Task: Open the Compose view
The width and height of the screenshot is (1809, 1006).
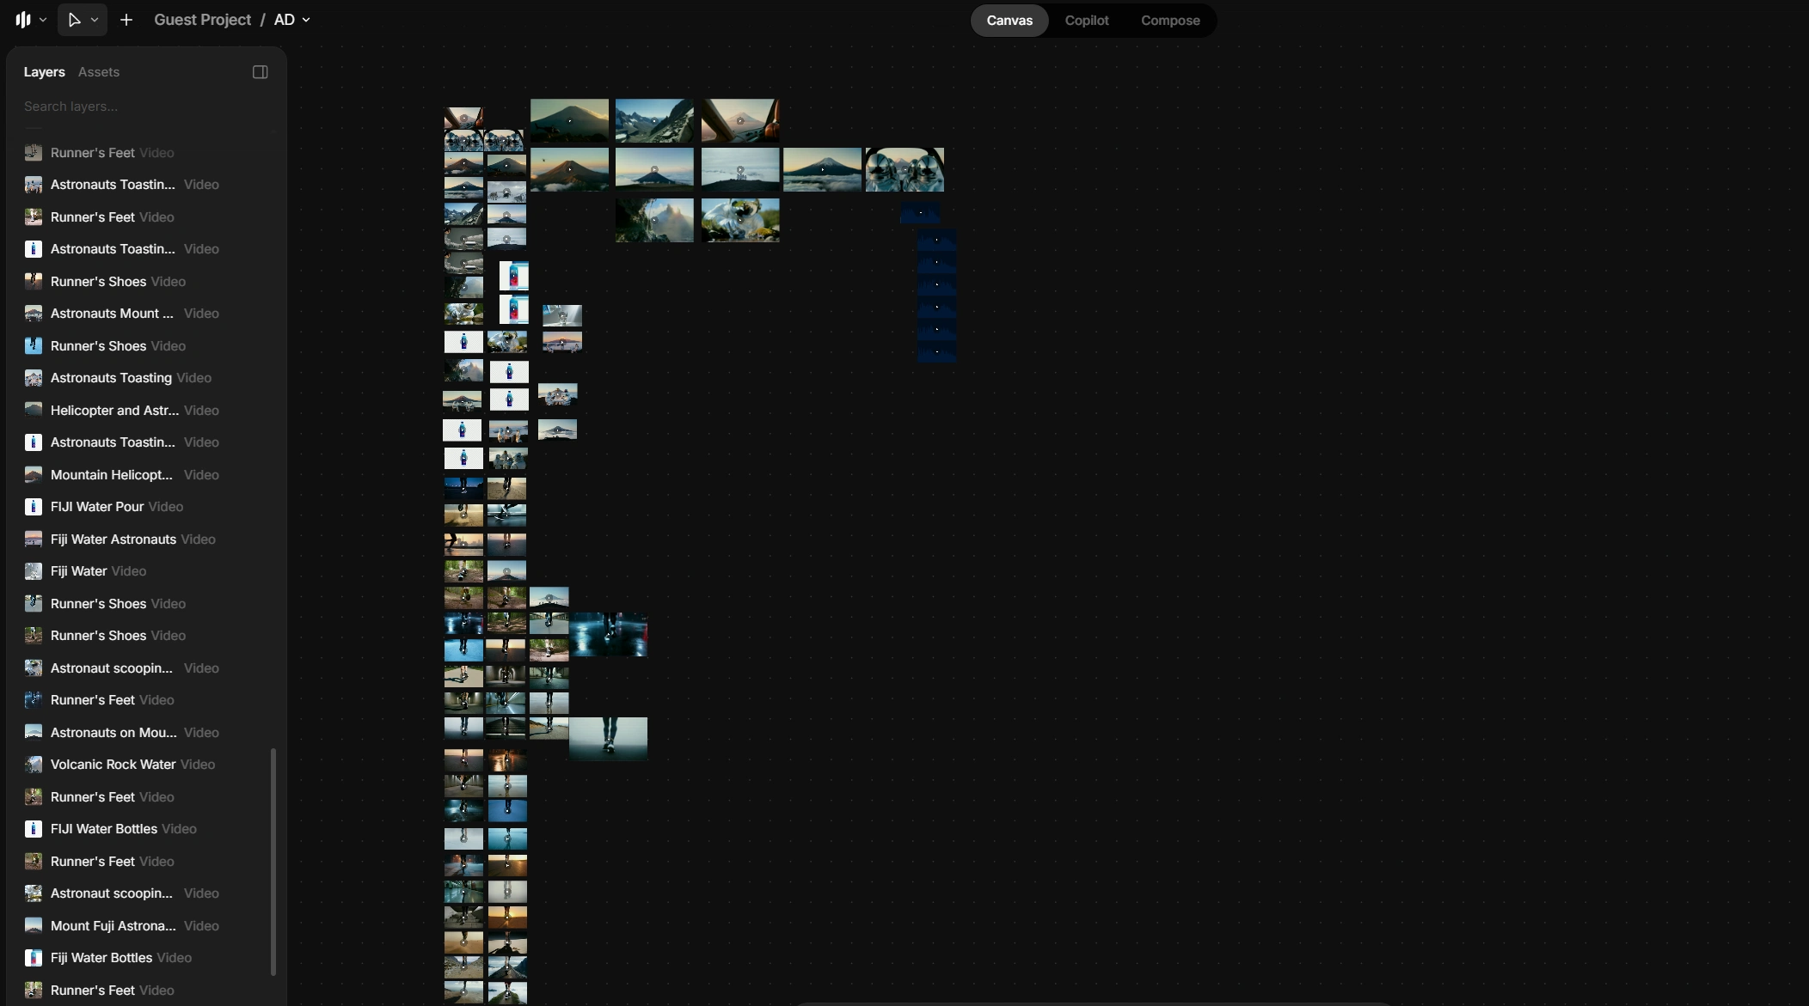Action: (x=1169, y=21)
